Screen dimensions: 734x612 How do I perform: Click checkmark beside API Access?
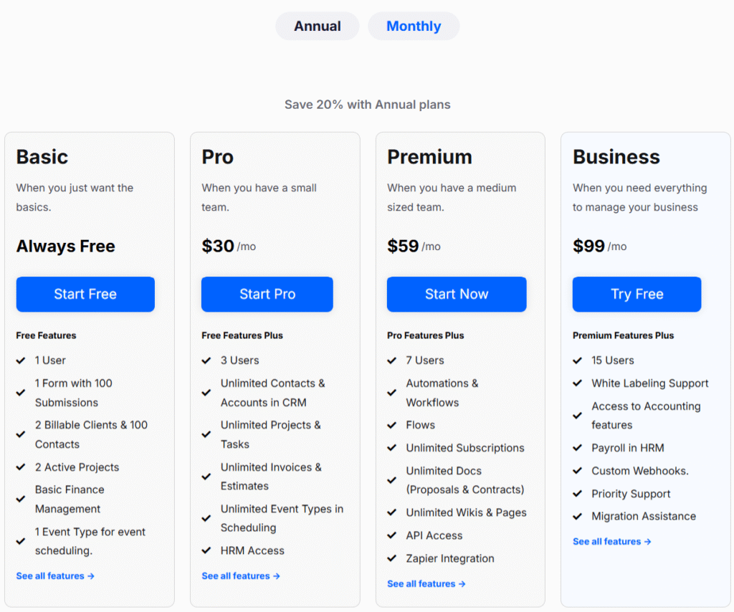pyautogui.click(x=392, y=536)
